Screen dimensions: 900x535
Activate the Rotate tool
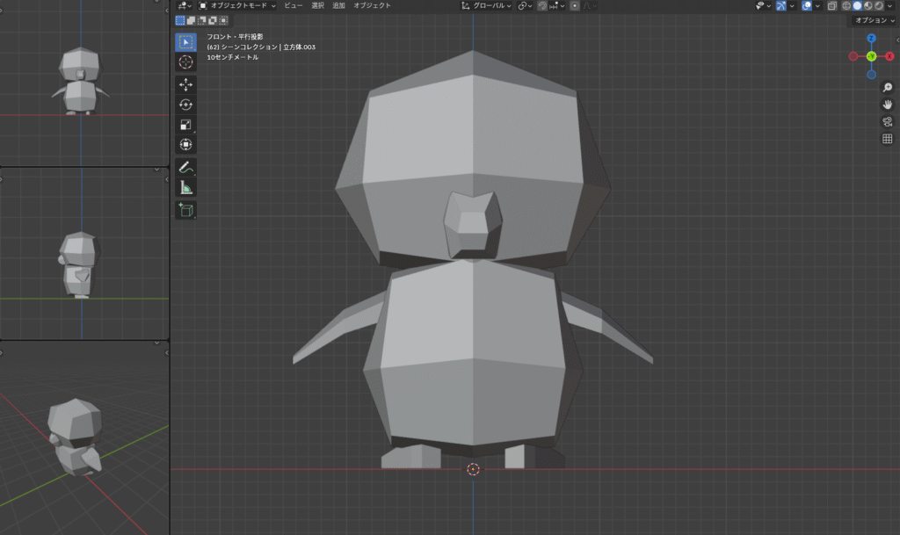click(x=185, y=105)
